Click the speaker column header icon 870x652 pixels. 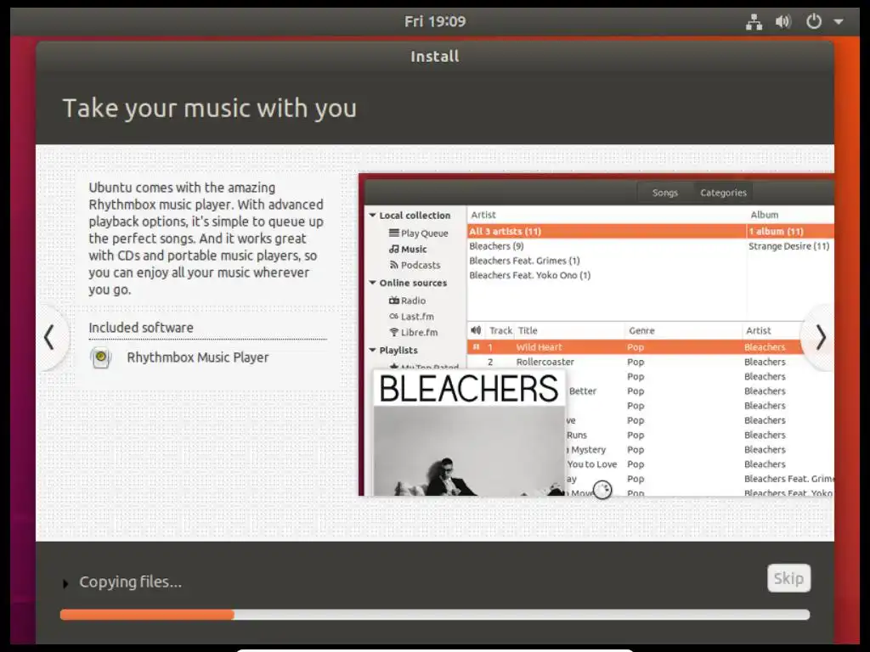tap(476, 330)
